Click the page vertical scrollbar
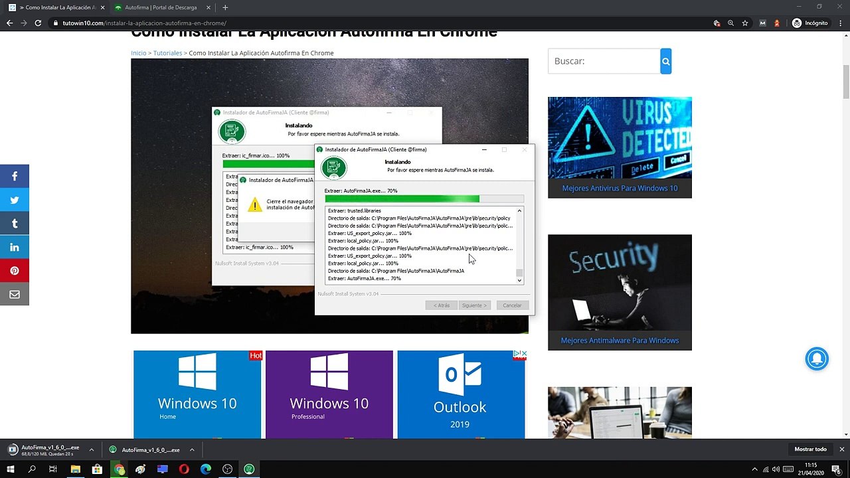This screenshot has height=478, width=850. click(x=846, y=82)
